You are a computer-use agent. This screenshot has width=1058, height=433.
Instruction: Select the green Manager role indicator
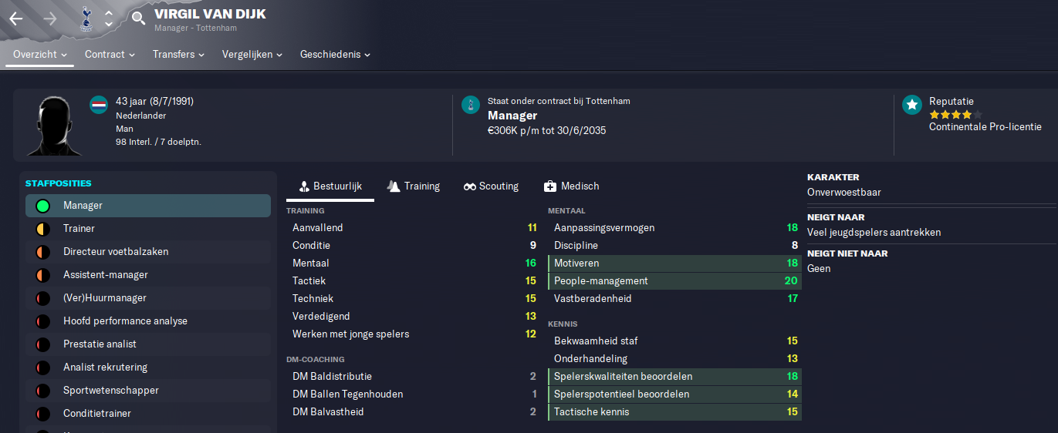click(42, 206)
